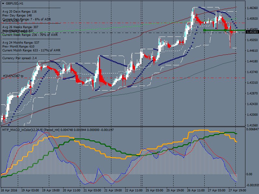The width and height of the screenshot is (259, 194).
Task: Click the '21 Apr 03:00' time axis label
Action: pos(92,190)
